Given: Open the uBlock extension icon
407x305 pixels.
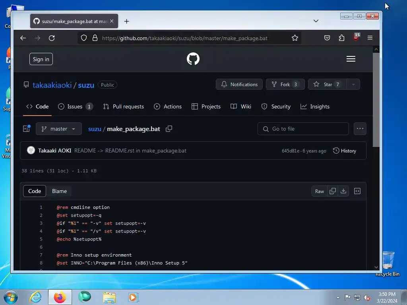Looking at the screenshot, I should pos(356,37).
